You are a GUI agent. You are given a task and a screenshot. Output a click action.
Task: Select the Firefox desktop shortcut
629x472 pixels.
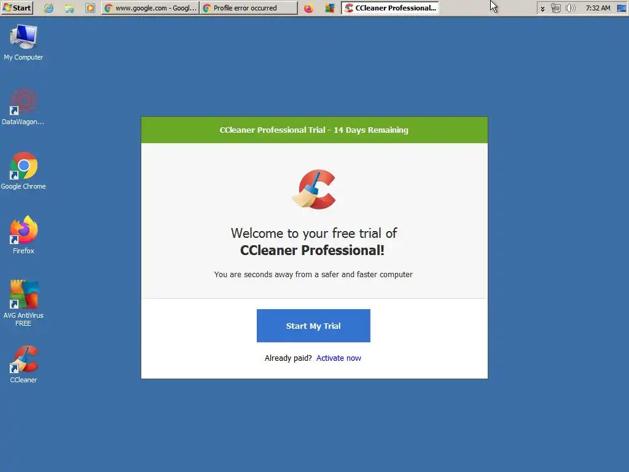(23, 235)
